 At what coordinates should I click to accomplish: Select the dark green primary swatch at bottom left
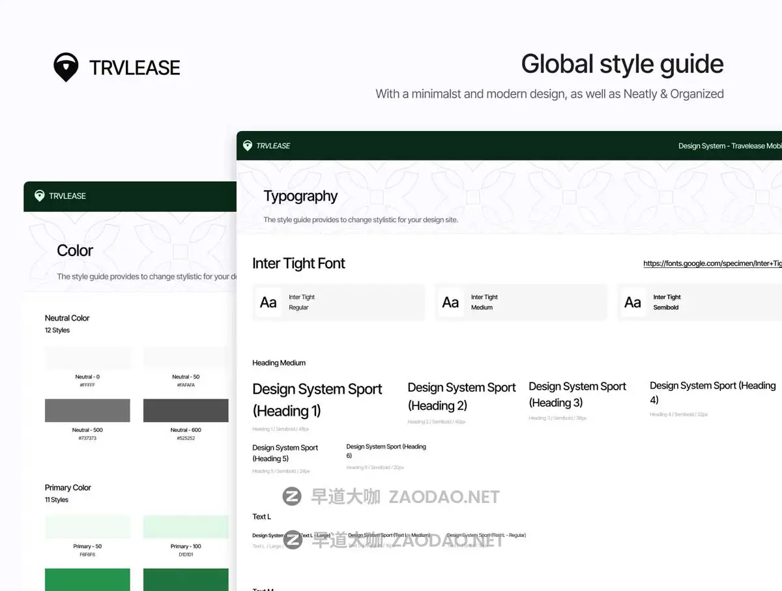tap(87, 579)
